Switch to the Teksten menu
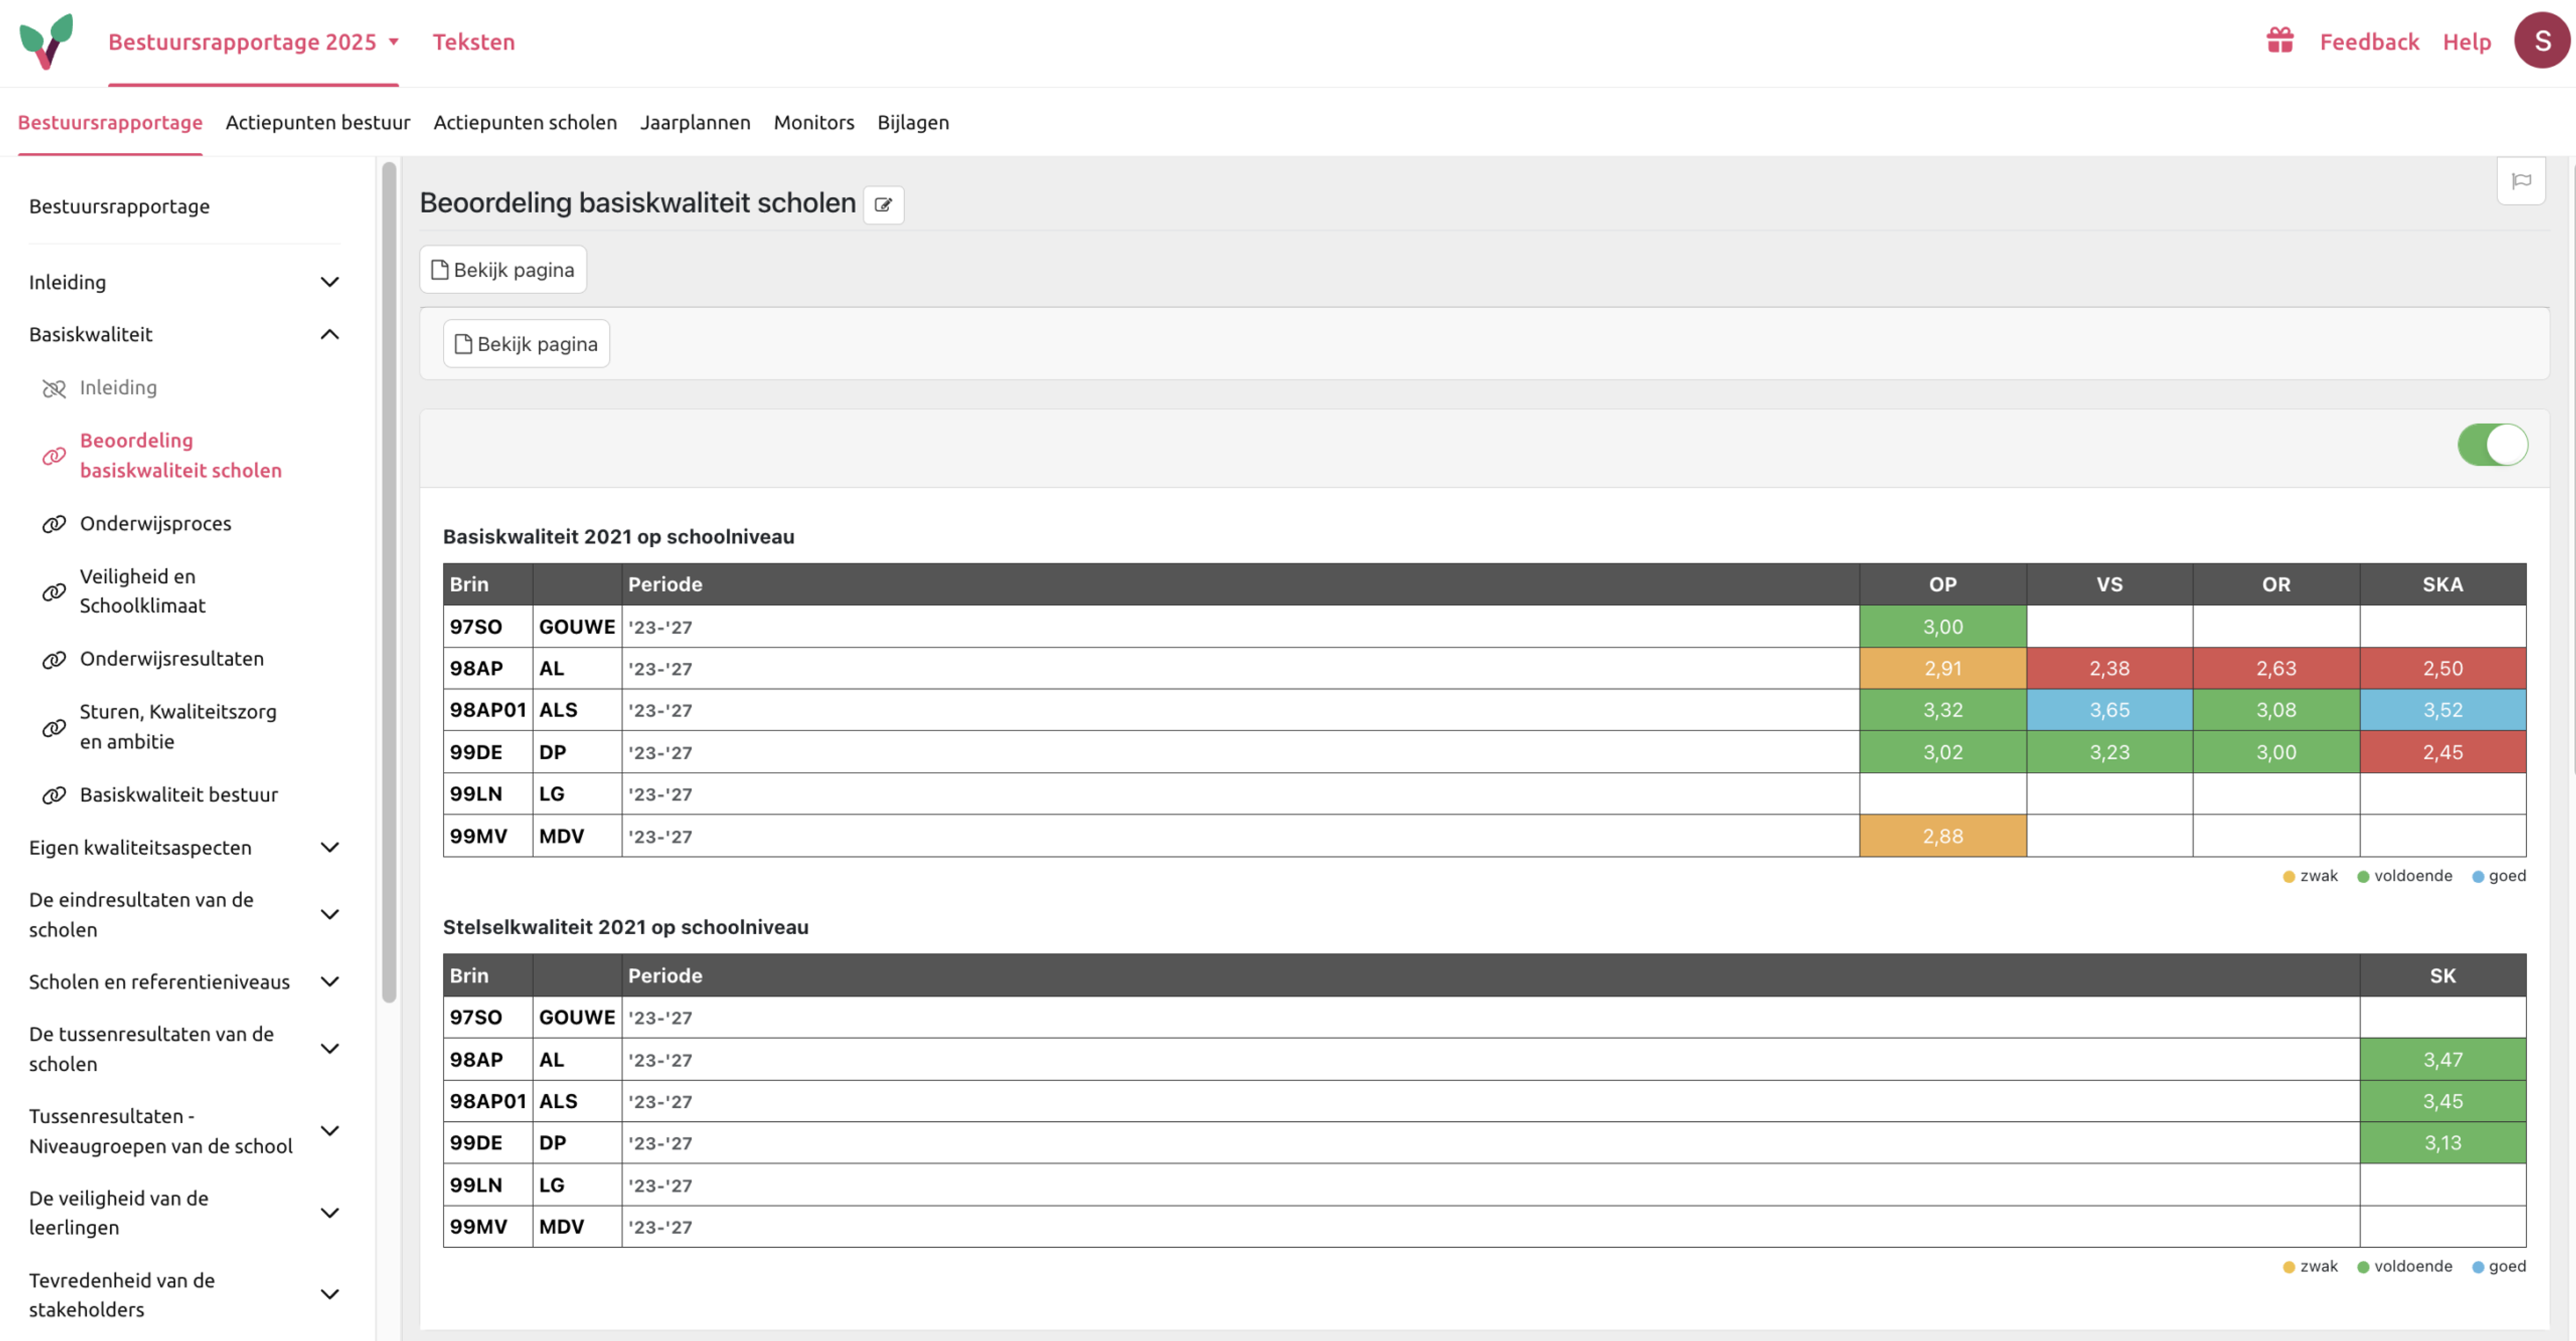The height and width of the screenshot is (1341, 2576). coord(473,42)
